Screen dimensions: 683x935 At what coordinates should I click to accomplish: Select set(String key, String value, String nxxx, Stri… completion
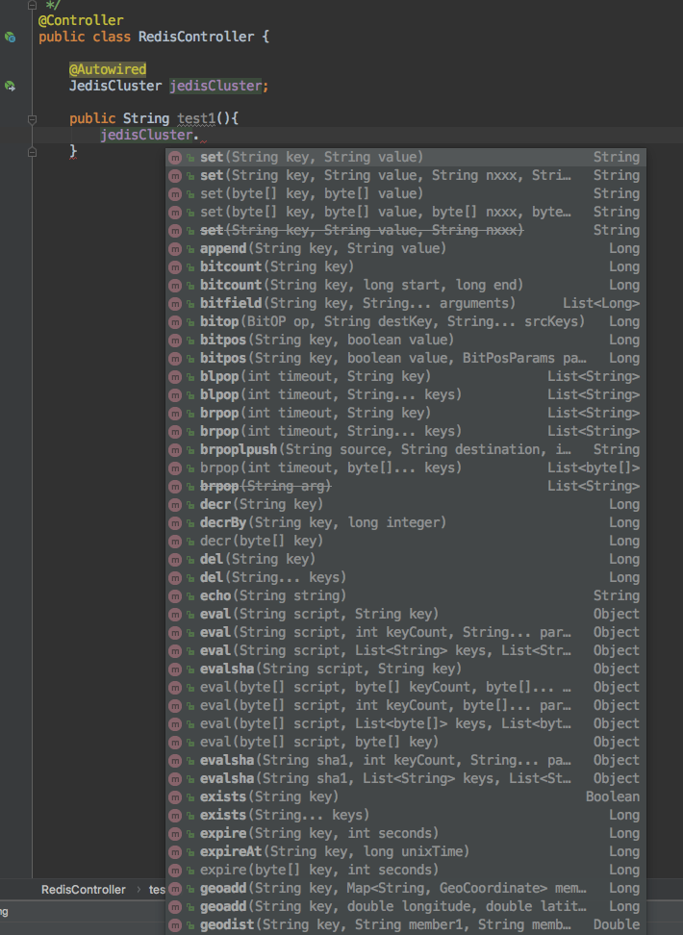pyautogui.click(x=406, y=175)
